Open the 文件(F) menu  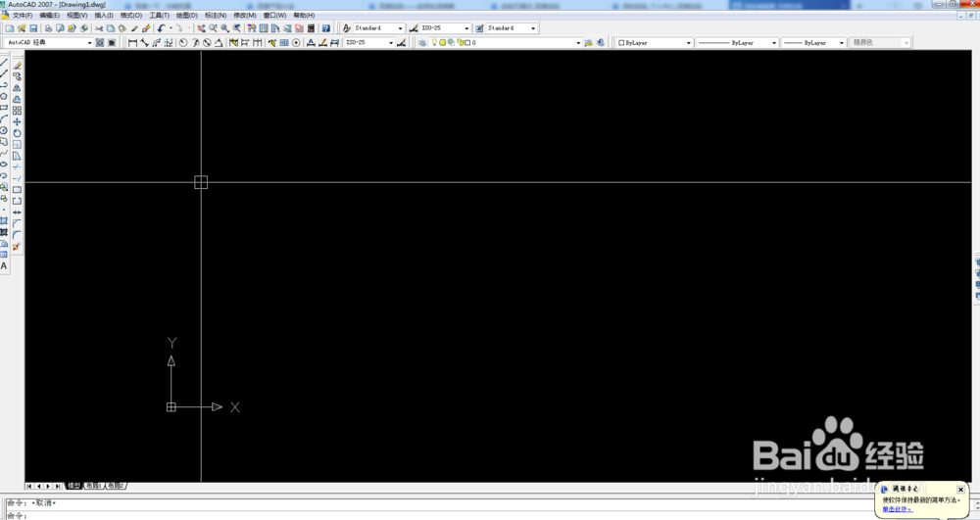23,15
